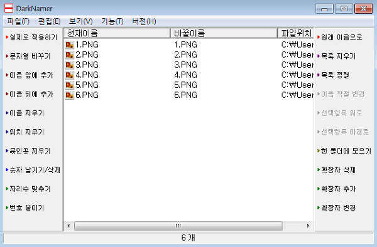The image size is (377, 247).
Task: Click 한 폴더에 모으기 button
Action: pyautogui.click(x=344, y=151)
